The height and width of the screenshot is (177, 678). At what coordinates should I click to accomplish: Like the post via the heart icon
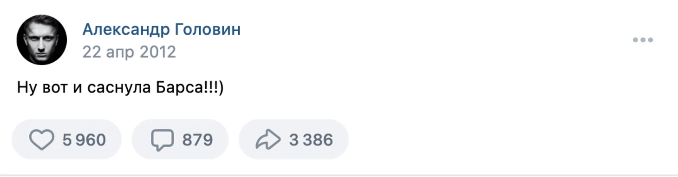pyautogui.click(x=41, y=140)
